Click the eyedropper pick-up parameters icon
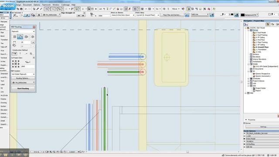This screenshot has width=279, height=157. tap(37, 9)
